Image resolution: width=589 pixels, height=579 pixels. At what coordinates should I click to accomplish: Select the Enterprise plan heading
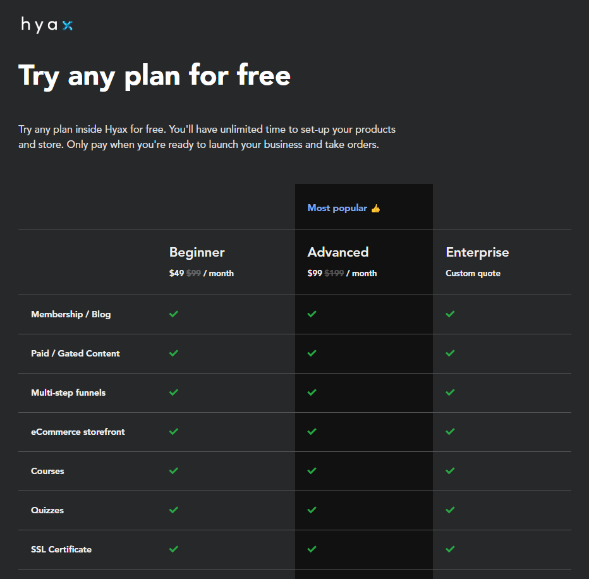pyautogui.click(x=477, y=252)
